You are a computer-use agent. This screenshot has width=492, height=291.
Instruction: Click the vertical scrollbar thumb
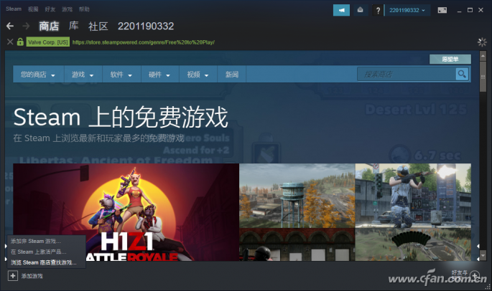(483, 77)
